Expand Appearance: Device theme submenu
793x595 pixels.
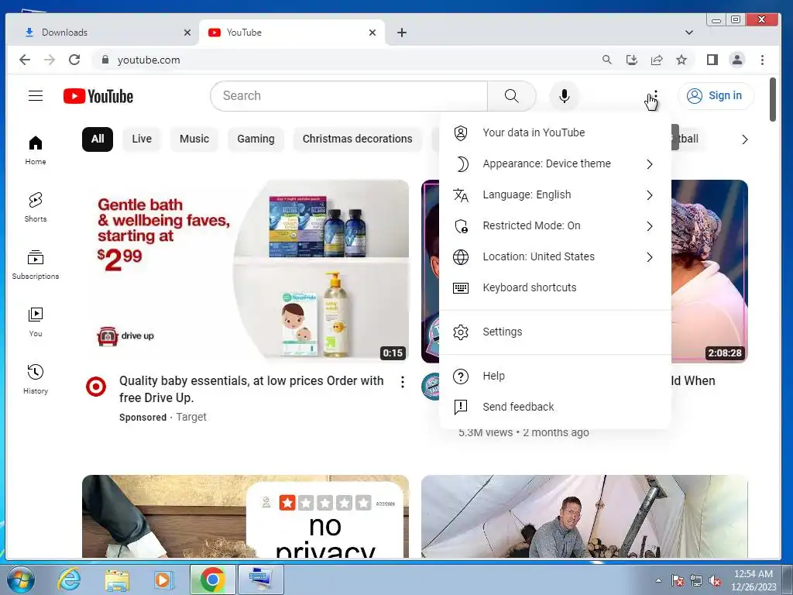point(554,164)
